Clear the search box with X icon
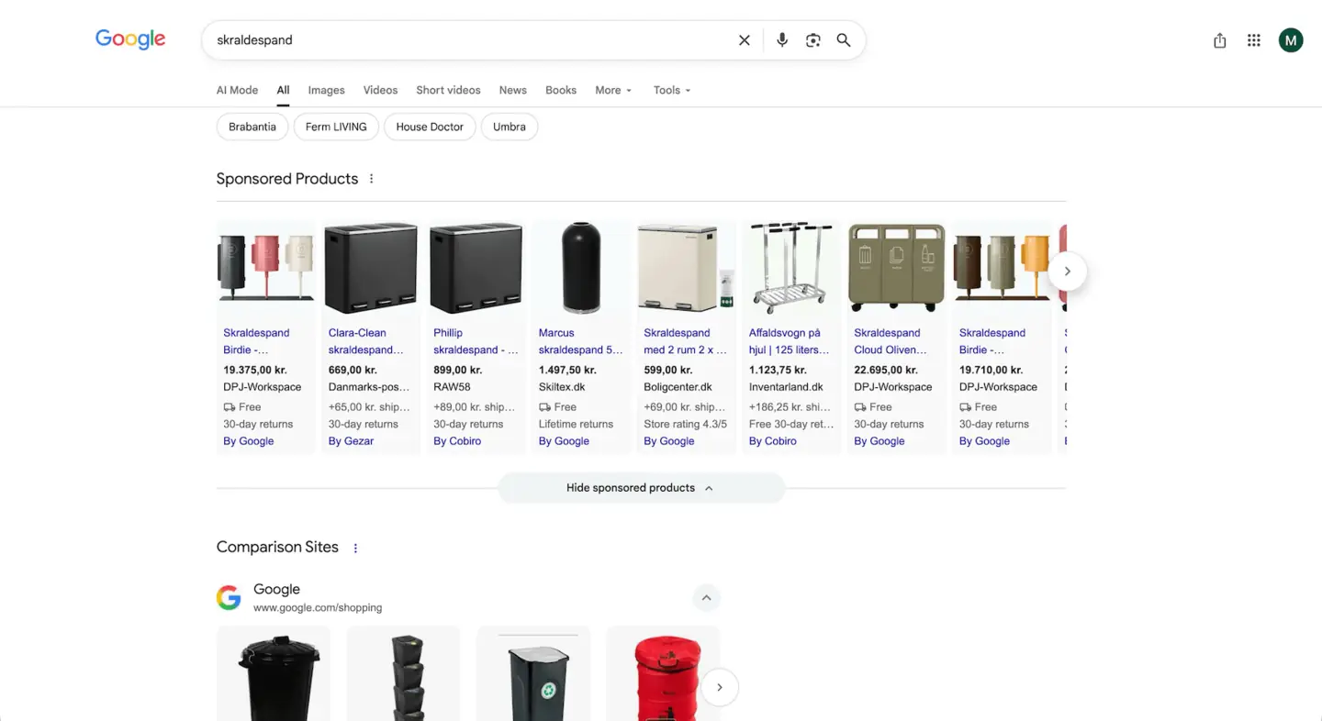Screen dimensions: 1322x721 (745, 40)
